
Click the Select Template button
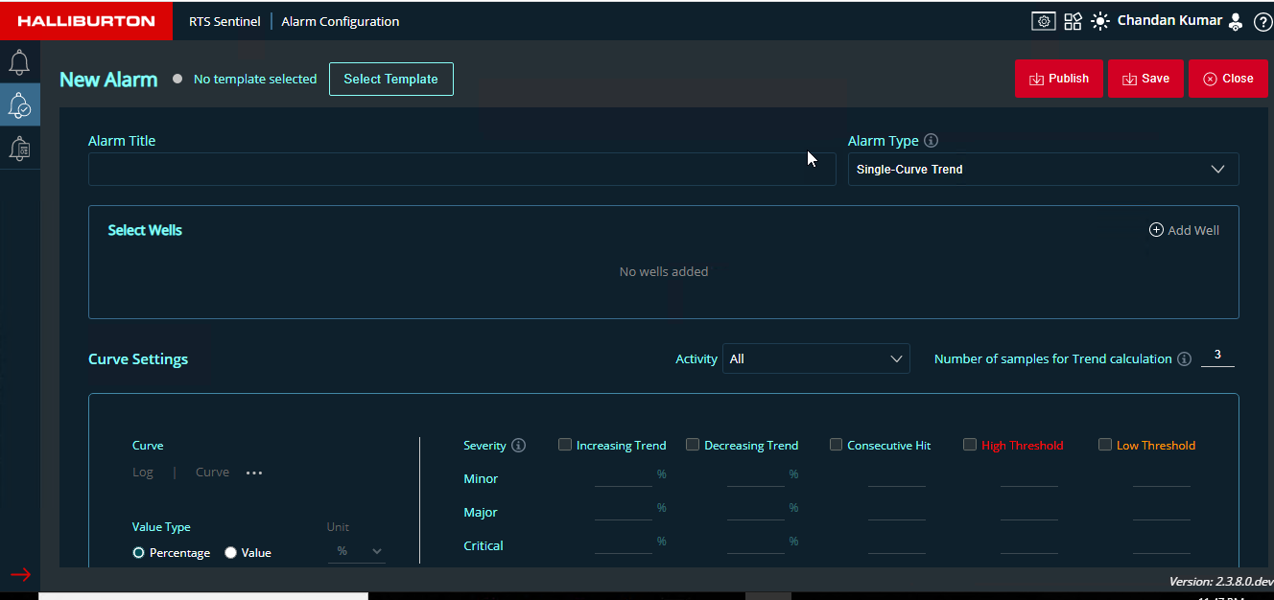[x=390, y=80]
